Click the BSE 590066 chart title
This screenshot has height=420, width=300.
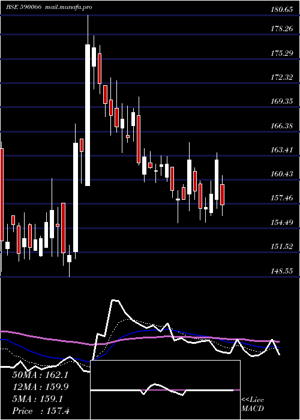click(x=23, y=7)
